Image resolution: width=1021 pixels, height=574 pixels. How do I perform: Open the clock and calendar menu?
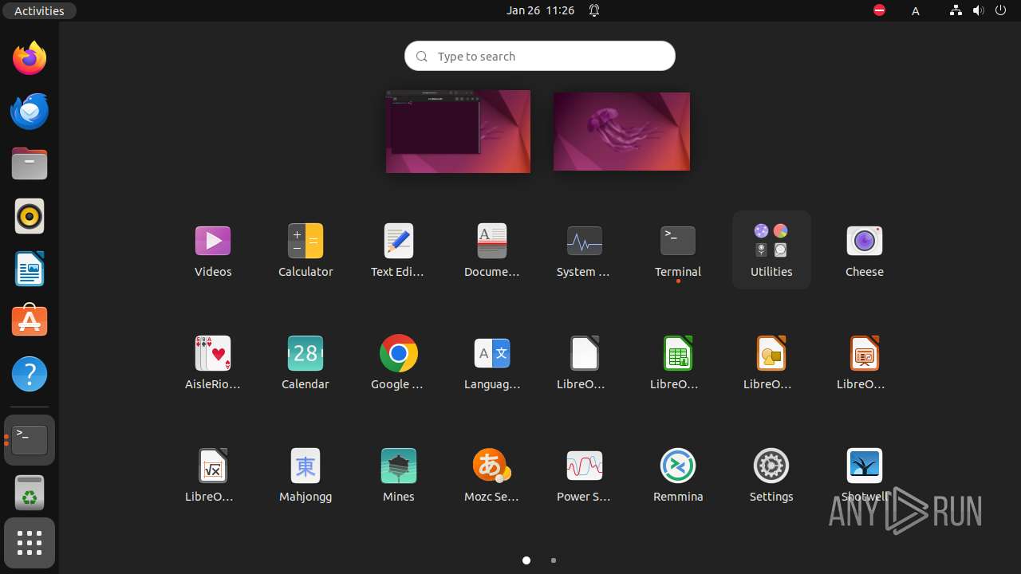[540, 10]
